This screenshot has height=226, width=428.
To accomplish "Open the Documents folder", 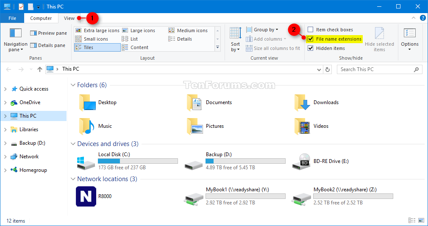I will [209, 102].
